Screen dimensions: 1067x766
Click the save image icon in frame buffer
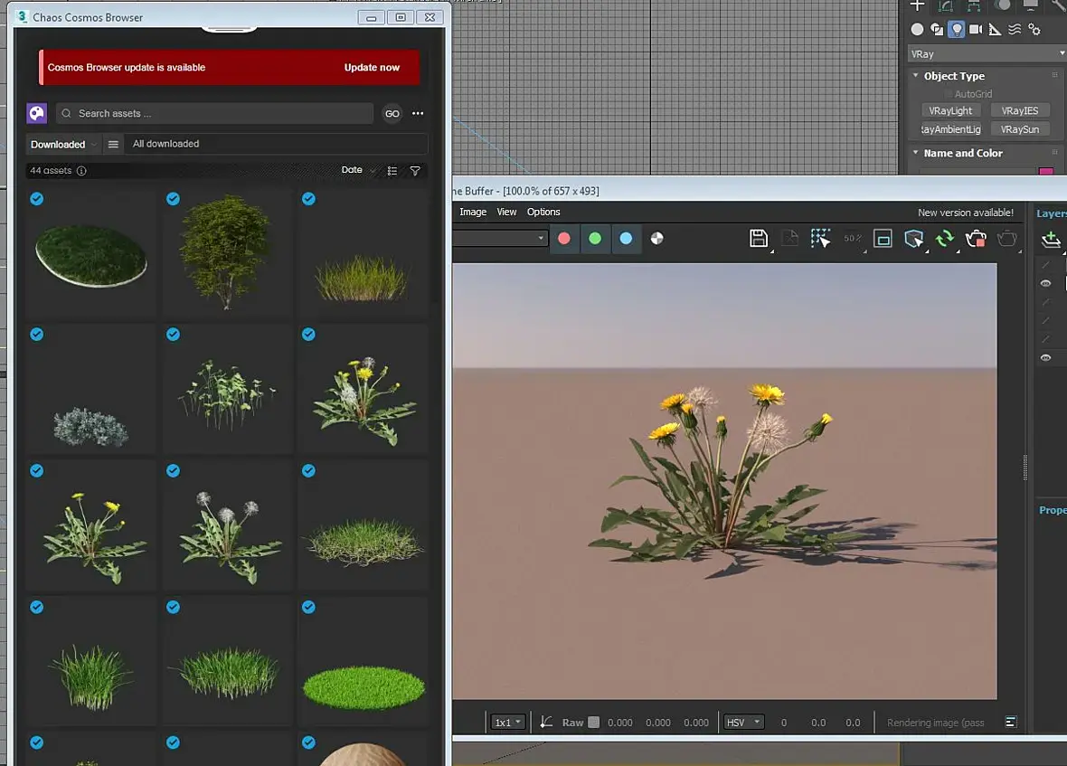pyautogui.click(x=759, y=238)
